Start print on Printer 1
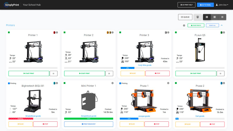 [29, 73]
